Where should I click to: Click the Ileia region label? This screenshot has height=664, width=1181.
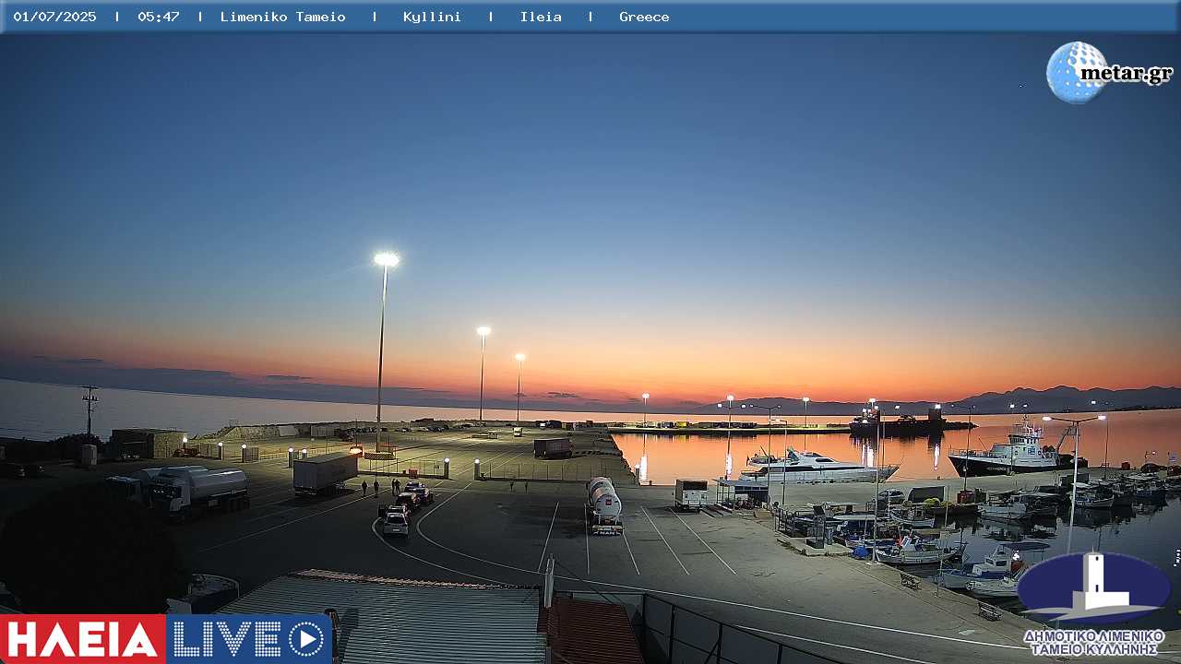(541, 17)
